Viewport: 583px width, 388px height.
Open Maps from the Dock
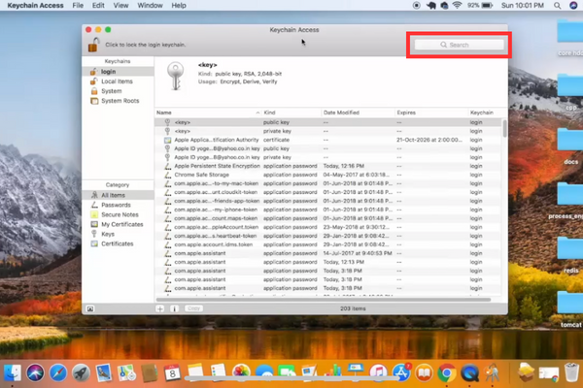(126, 372)
